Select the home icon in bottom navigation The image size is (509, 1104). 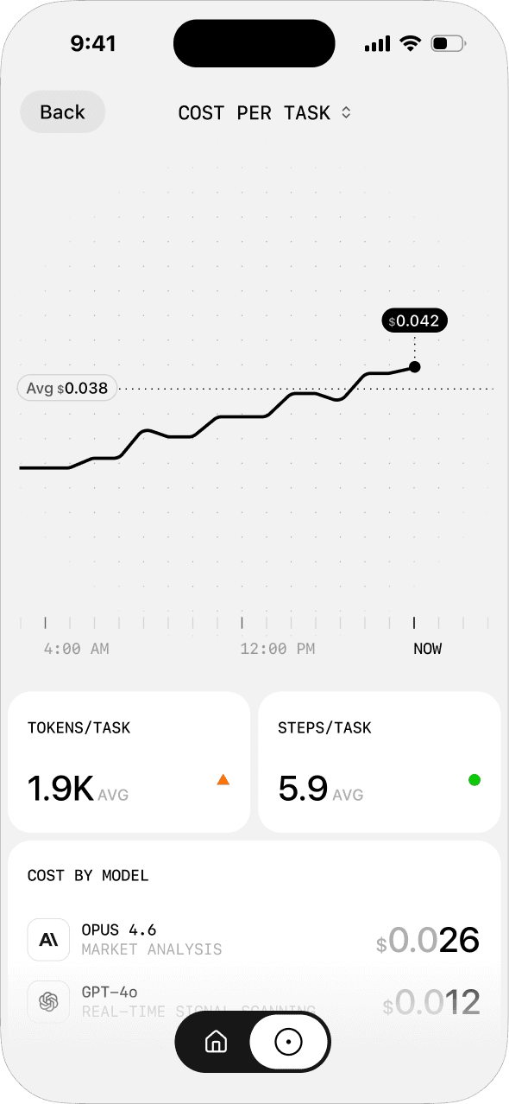(x=216, y=1042)
